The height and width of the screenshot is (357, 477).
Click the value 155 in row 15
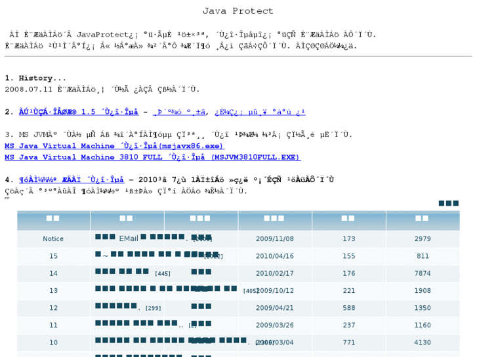(349, 256)
